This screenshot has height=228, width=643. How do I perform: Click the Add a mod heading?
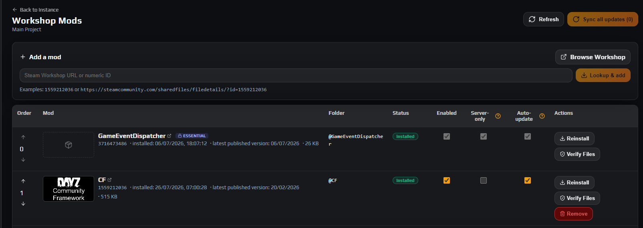(x=45, y=57)
